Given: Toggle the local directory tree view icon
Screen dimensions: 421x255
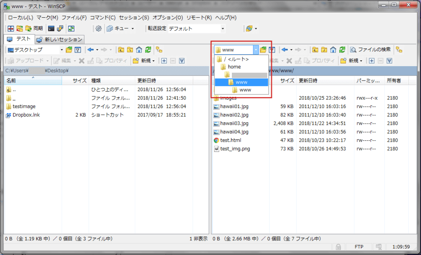Looking at the screenshot, I should tap(158, 49).
